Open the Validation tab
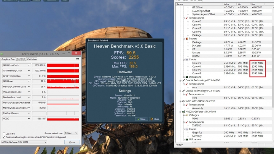Image resolution: width=274 pixels, height=154 pixels. tap(32, 59)
